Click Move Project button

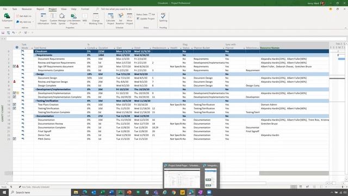pyautogui.click(x=129, y=19)
